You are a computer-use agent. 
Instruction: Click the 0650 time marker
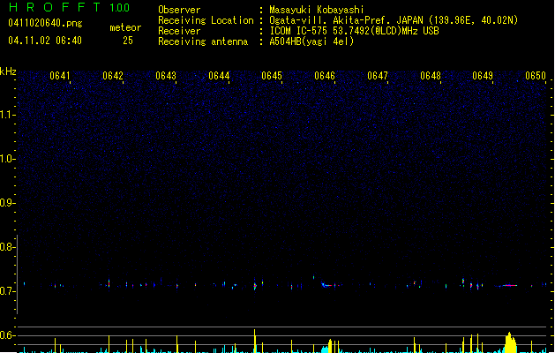tap(536, 76)
